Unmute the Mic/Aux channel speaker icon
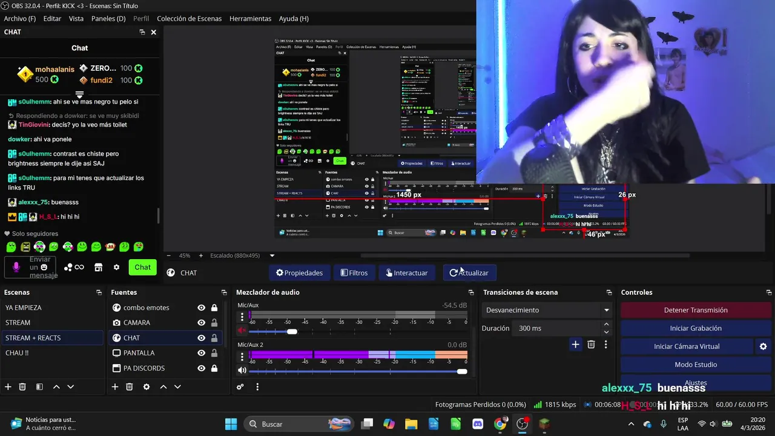Image resolution: width=775 pixels, height=436 pixels. pos(242,331)
